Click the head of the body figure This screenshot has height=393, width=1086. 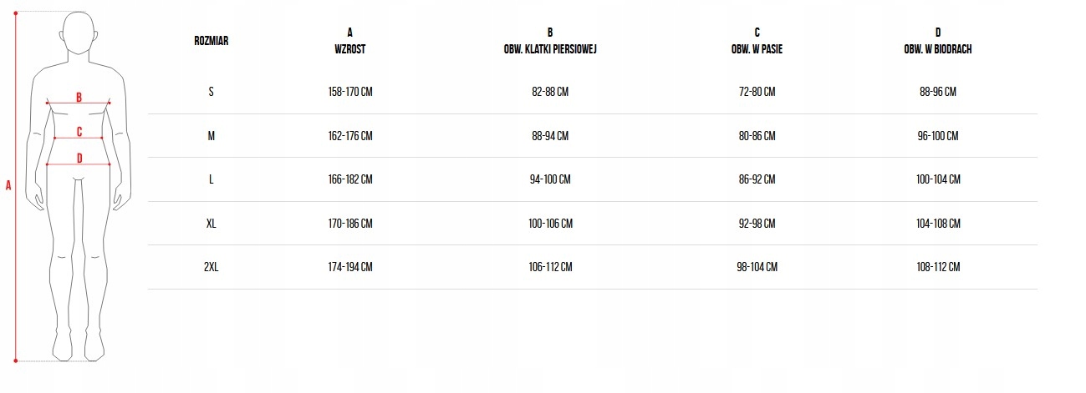79,33
